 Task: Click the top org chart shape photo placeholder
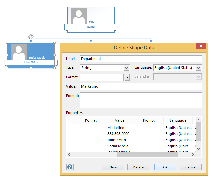click(79, 16)
